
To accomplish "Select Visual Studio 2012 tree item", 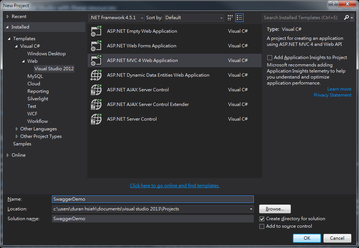I will point(54,69).
